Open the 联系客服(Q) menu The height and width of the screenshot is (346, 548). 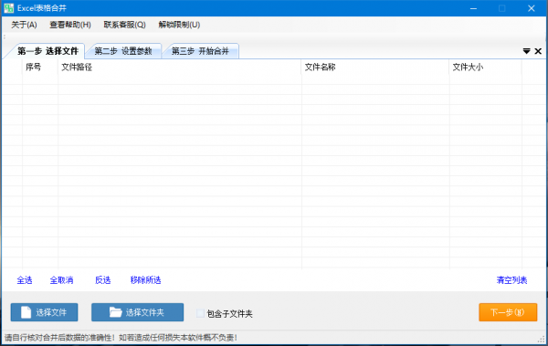click(x=125, y=25)
